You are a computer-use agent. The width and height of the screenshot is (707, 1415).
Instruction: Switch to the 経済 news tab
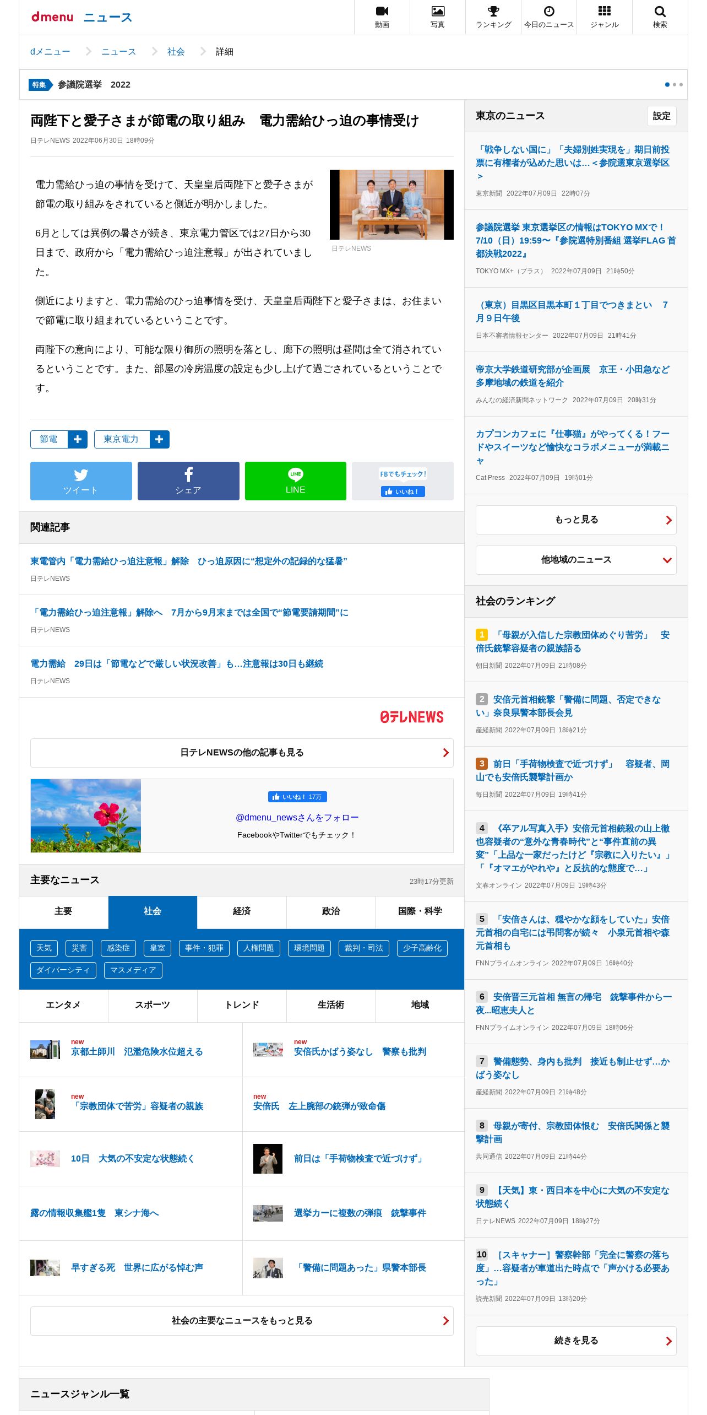pyautogui.click(x=242, y=911)
